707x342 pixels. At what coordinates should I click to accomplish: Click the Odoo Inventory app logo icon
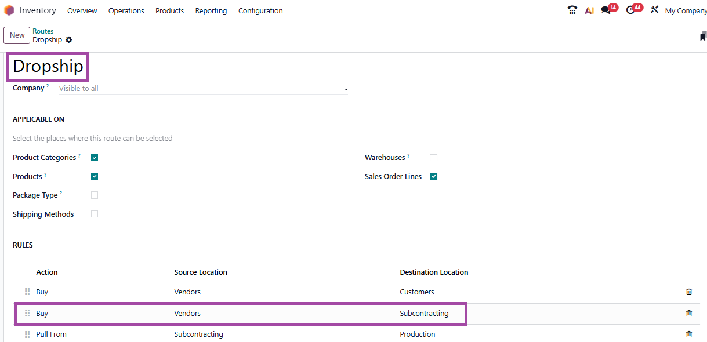9,10
